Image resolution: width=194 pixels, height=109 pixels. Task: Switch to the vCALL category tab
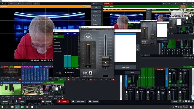click(x=11, y=67)
